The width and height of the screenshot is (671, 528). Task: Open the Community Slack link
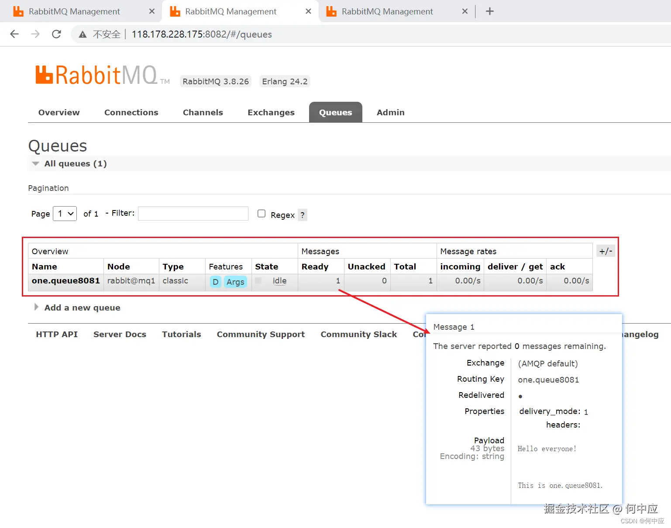click(359, 334)
